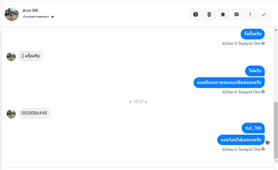278x170 pixels.
Task: Click the exclamation mark priority icon
Action: coord(250,14)
